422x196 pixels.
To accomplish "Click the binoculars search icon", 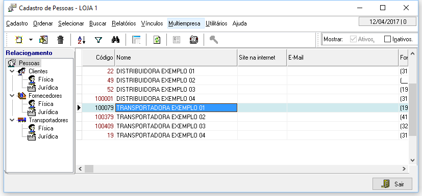I will (115, 40).
